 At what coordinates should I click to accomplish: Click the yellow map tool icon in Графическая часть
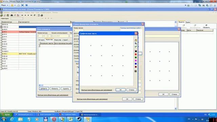(x=136, y=40)
